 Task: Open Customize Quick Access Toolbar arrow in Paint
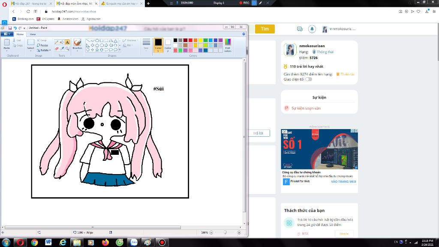pyautogui.click(x=24, y=28)
